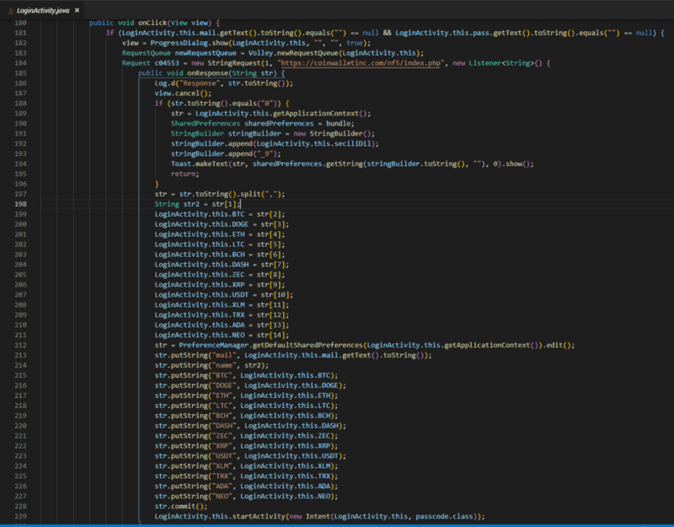674x527 pixels.
Task: Click str.putString("BTC") line
Action: [246, 375]
